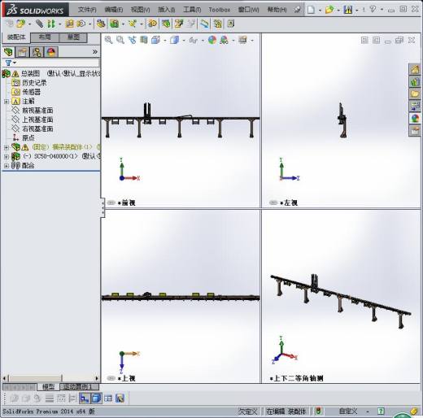Click the green ? help button in status bar

[381, 411]
